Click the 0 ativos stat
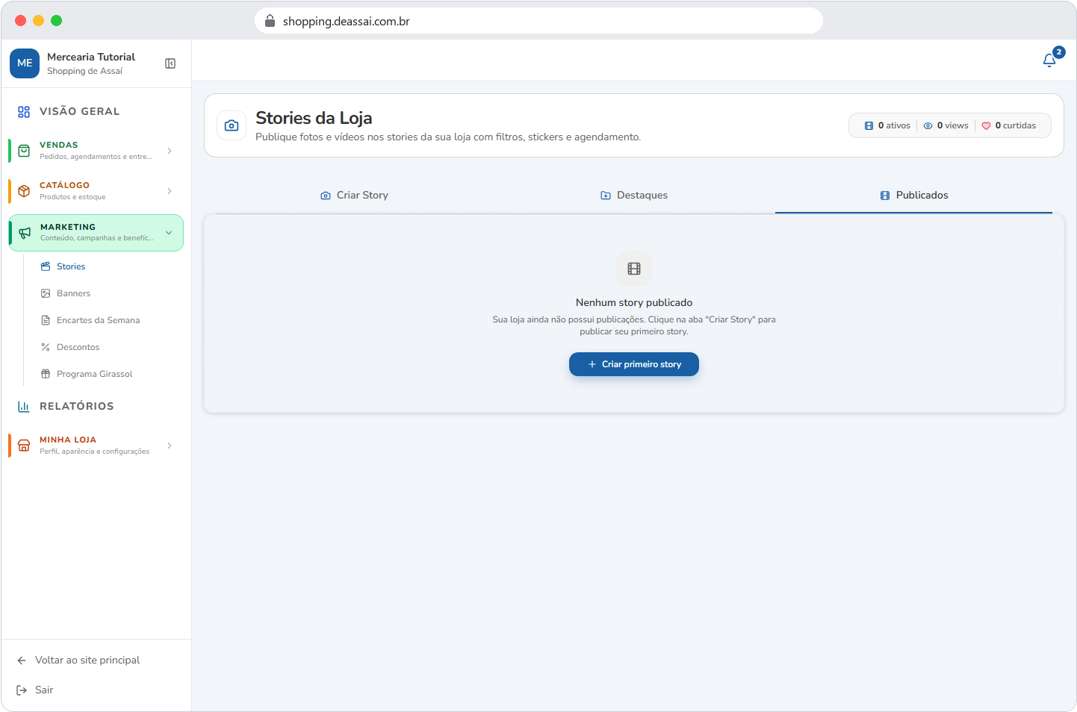Screen dimensions: 1077x712 point(887,126)
